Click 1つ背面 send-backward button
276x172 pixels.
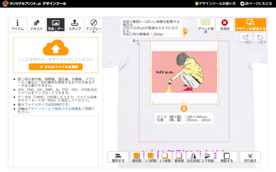tap(165, 157)
